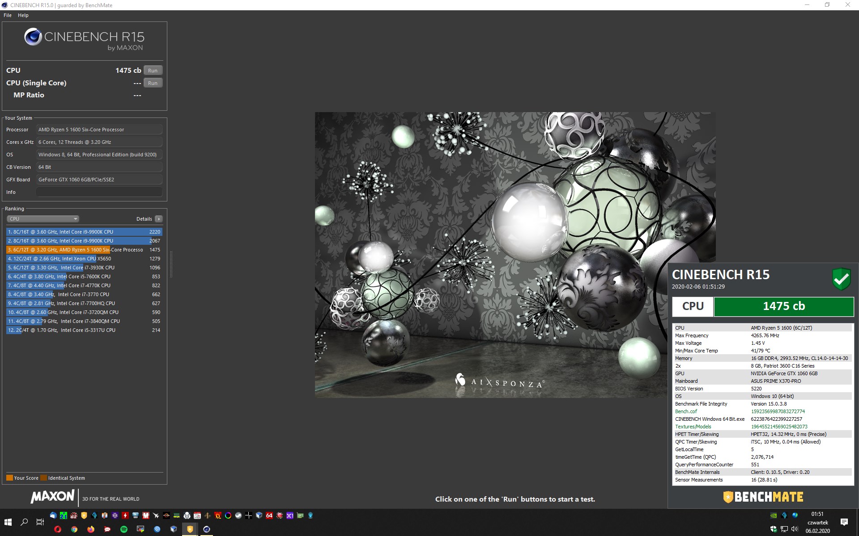Open the green 2-1 icon in taskbar

[64, 515]
